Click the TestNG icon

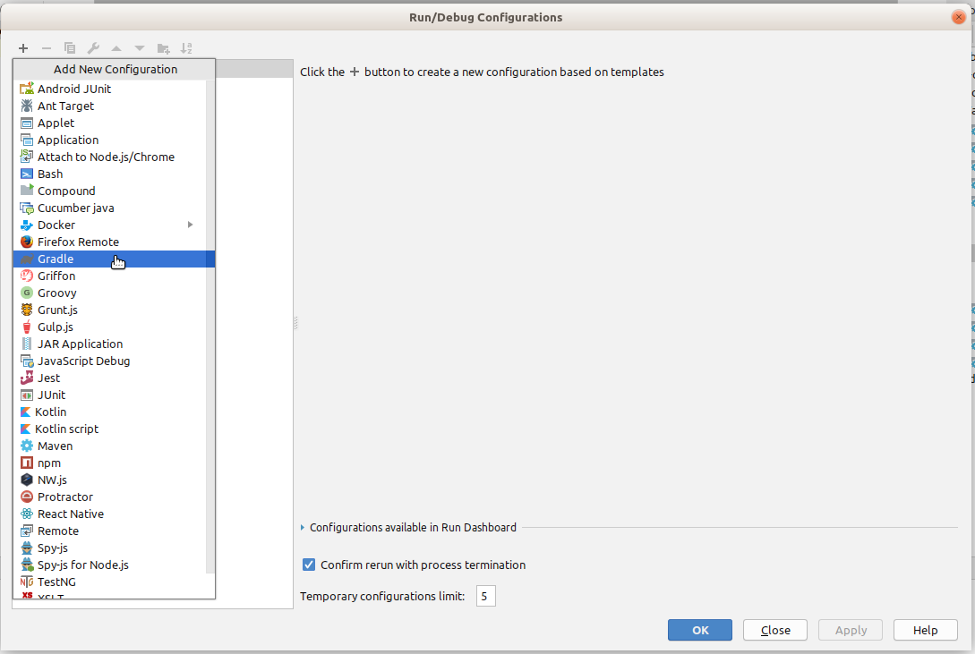click(x=27, y=582)
